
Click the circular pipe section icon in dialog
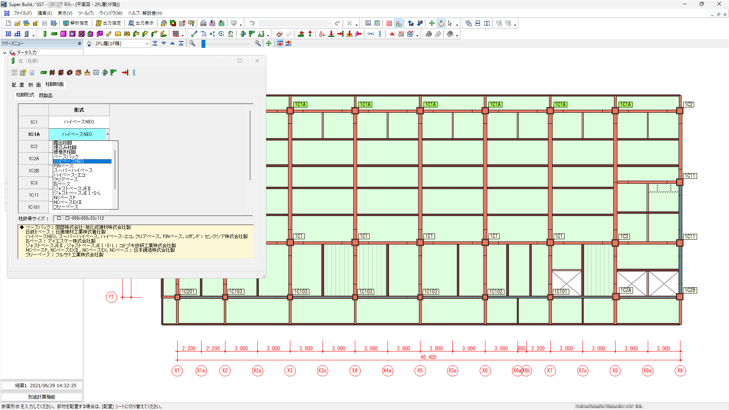pos(69,73)
